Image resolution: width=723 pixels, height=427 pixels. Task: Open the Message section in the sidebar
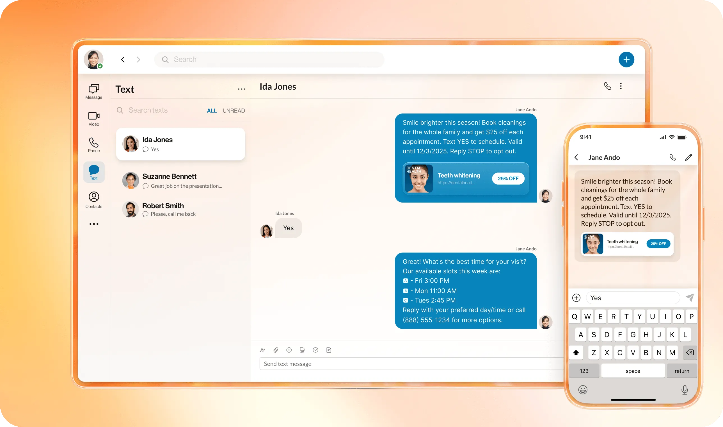pyautogui.click(x=94, y=91)
